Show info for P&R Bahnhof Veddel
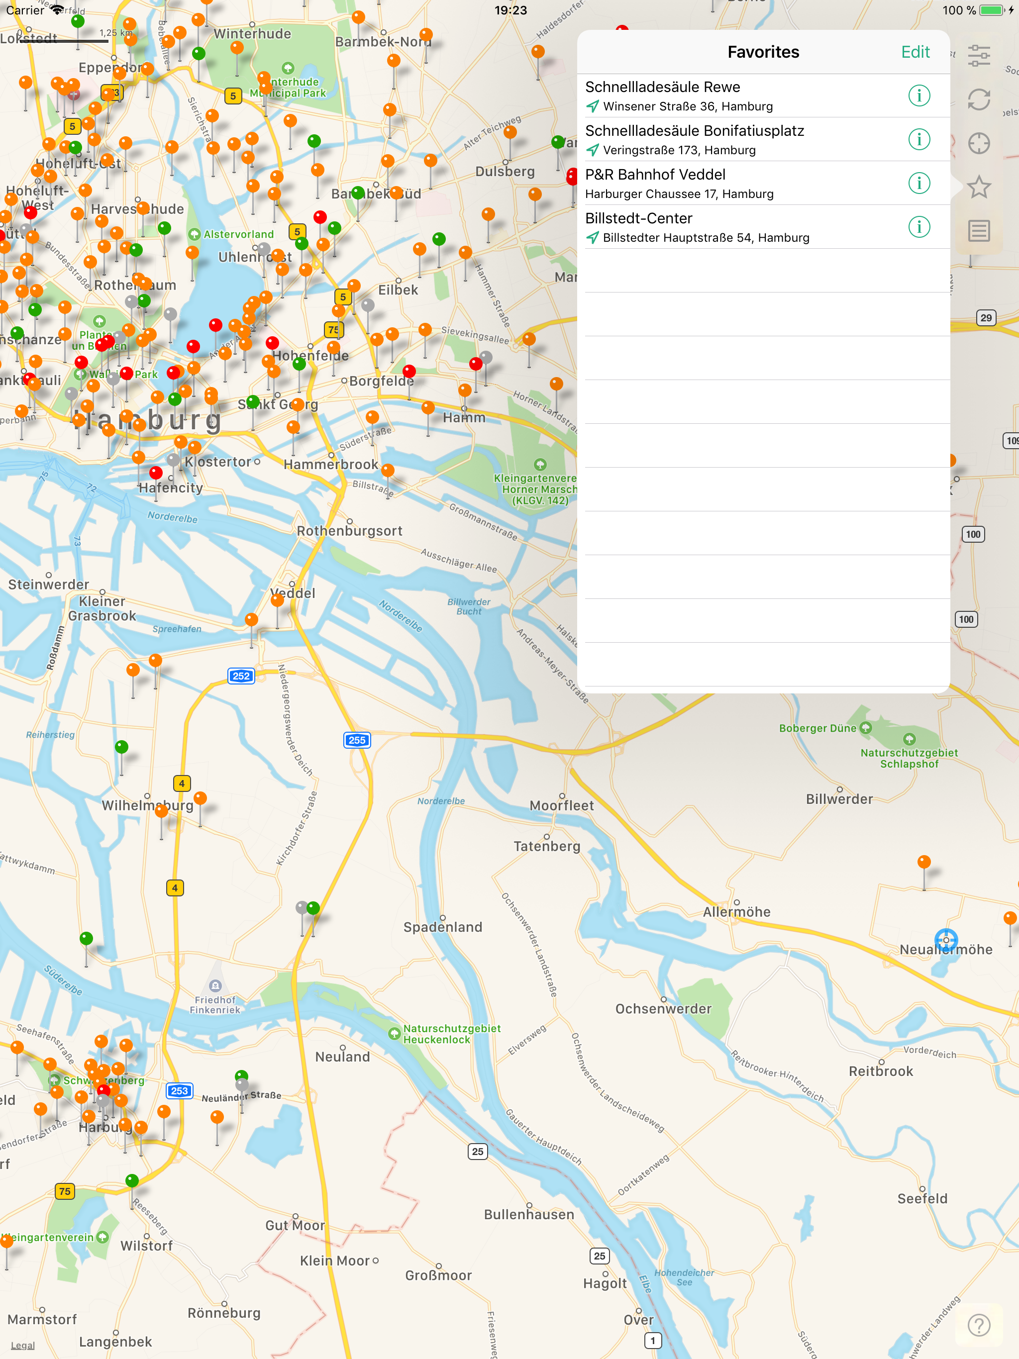This screenshot has height=1359, width=1019. click(x=919, y=183)
